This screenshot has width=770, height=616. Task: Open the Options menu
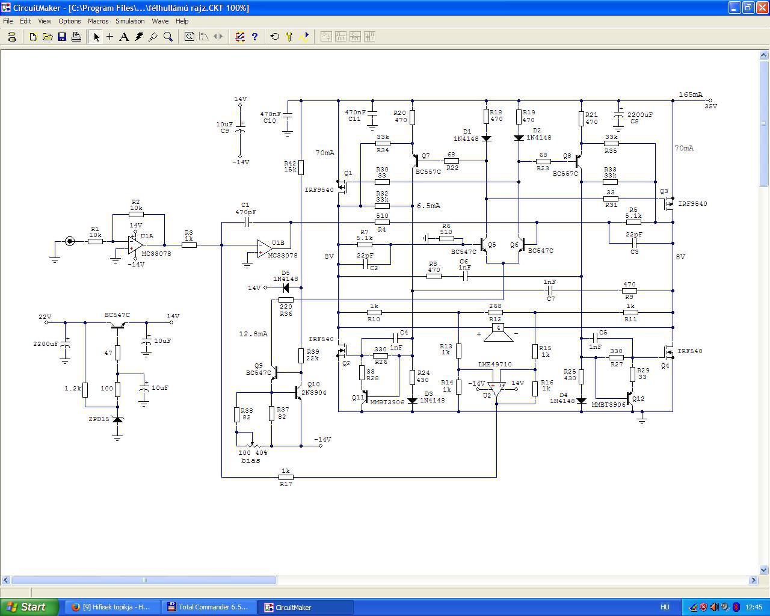(70, 21)
